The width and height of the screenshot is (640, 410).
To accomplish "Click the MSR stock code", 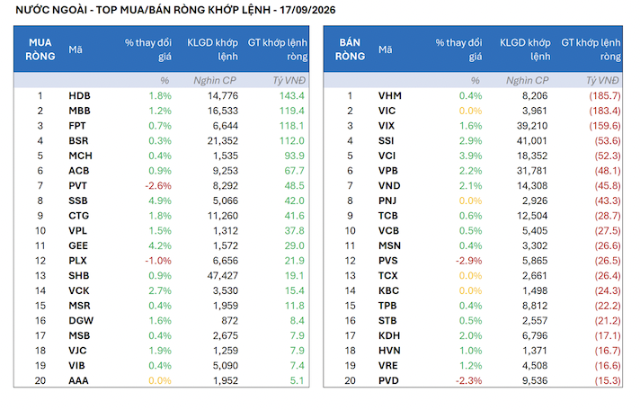I will (x=79, y=306).
